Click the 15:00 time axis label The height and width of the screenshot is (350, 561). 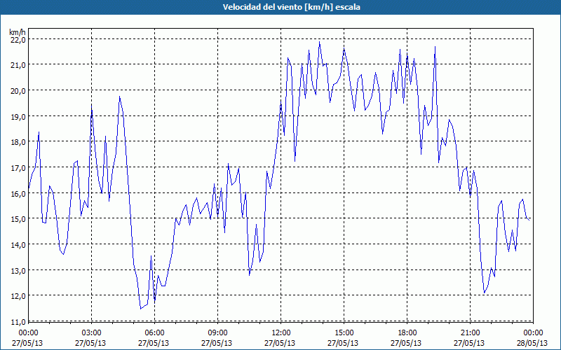coord(344,333)
